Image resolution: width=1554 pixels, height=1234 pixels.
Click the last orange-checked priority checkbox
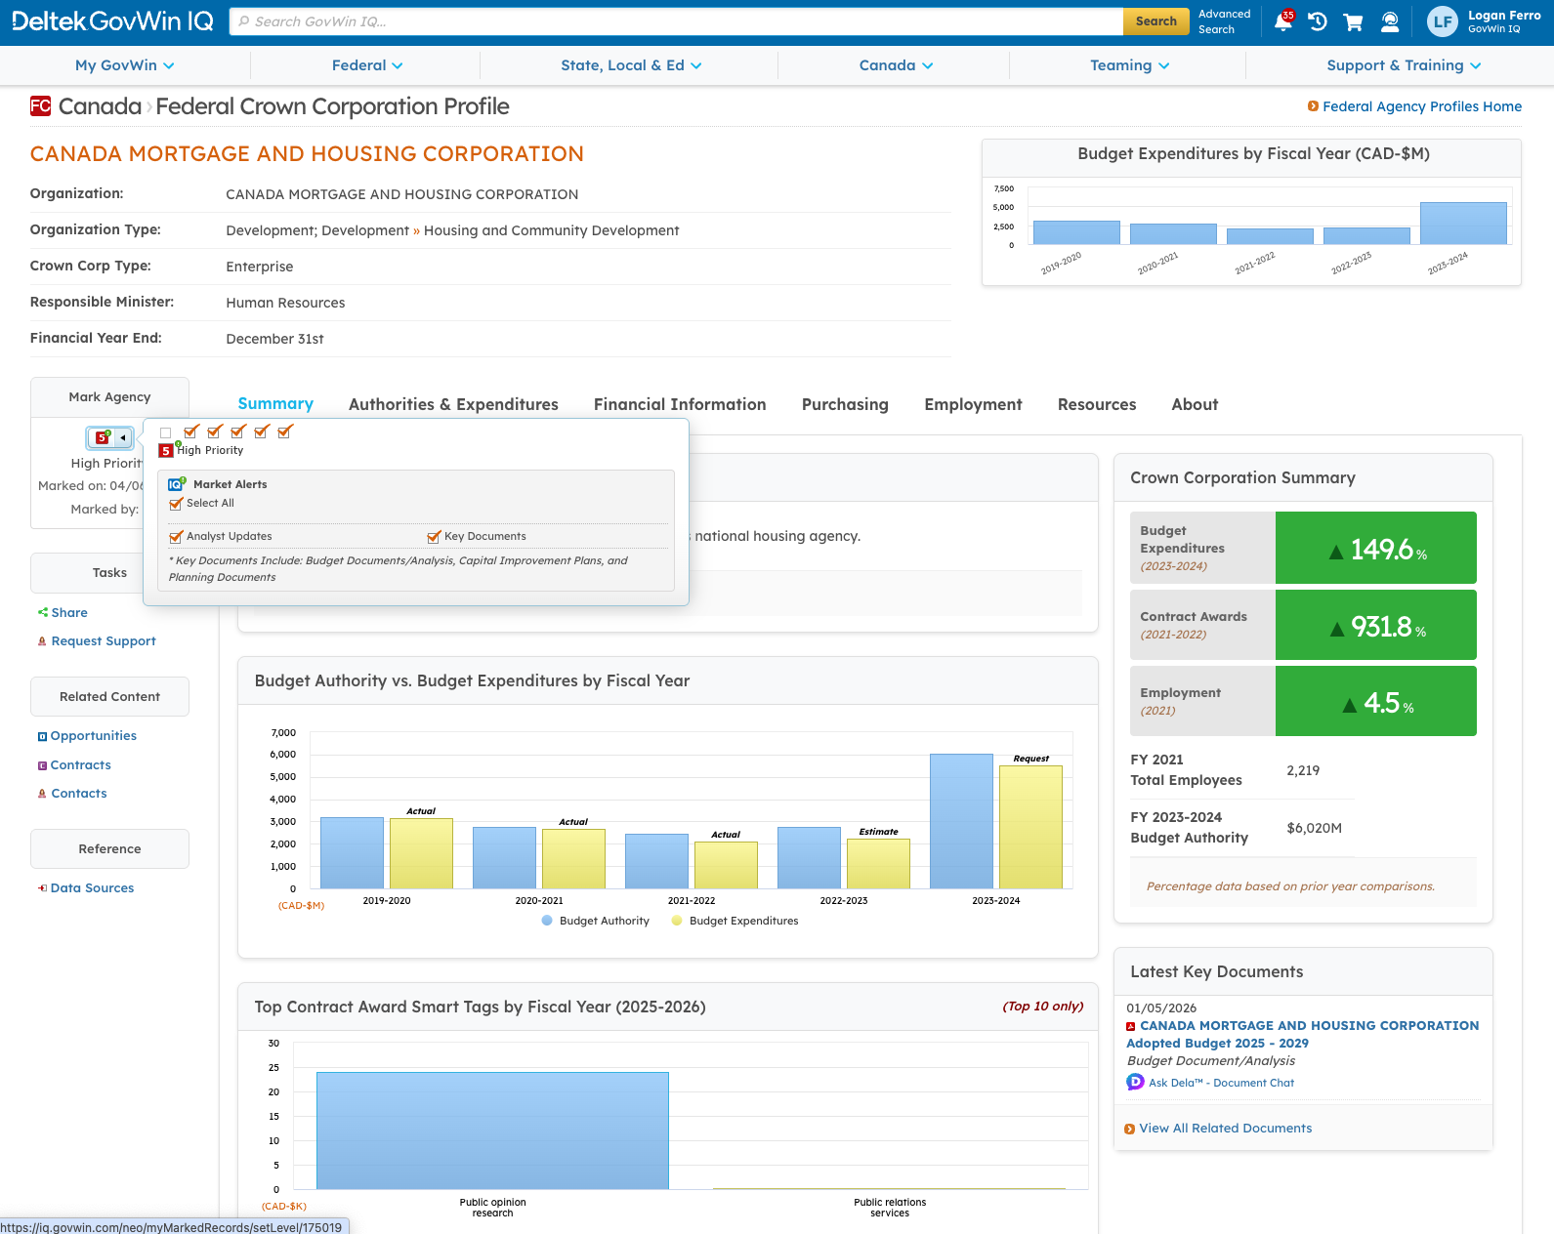(x=285, y=432)
